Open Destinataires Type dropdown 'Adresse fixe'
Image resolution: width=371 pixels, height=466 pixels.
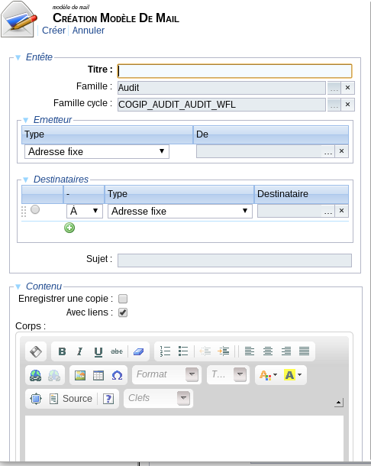coord(180,211)
